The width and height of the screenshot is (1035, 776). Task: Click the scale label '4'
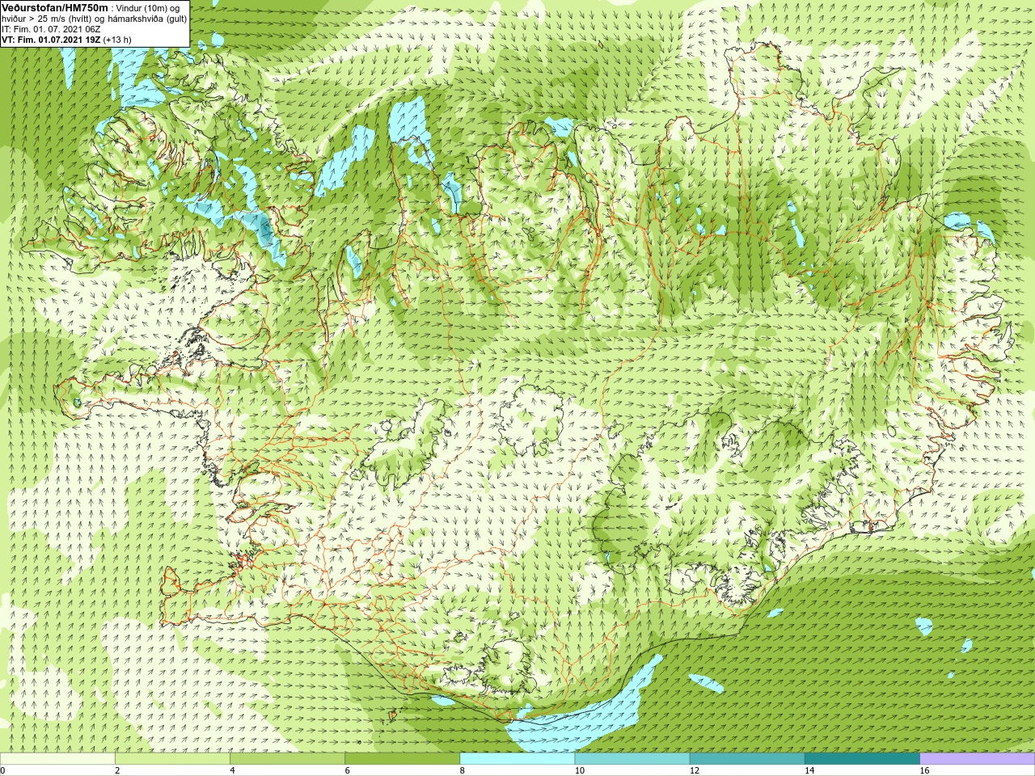[x=232, y=770]
